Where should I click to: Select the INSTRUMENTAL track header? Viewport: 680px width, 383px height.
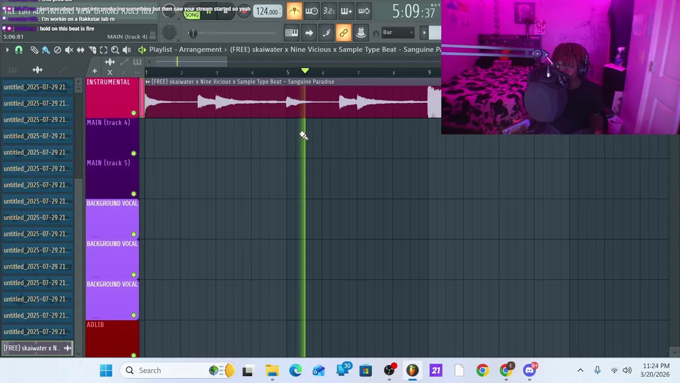click(x=112, y=97)
